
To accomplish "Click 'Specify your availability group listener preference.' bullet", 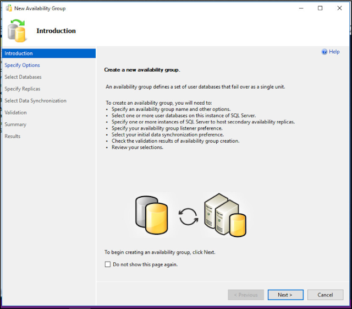I will click(167, 128).
